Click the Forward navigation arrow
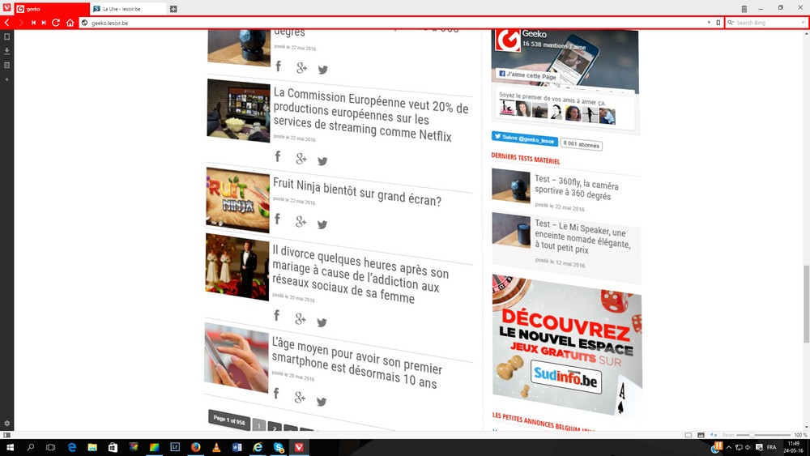810x456 pixels. pyautogui.click(x=21, y=23)
